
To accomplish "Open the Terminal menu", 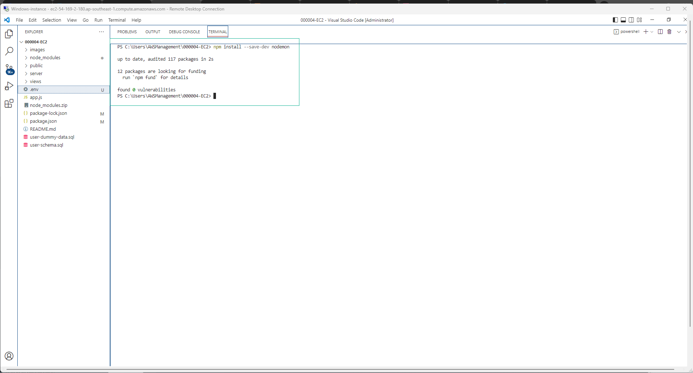I will point(117,20).
